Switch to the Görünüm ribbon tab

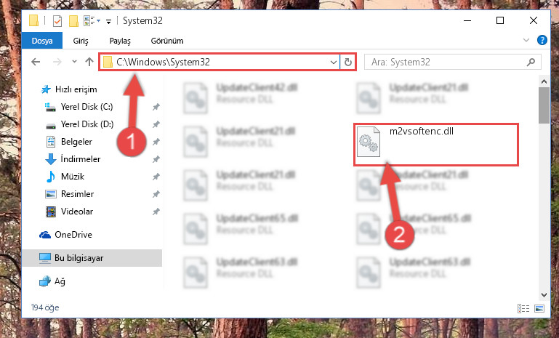click(x=167, y=41)
